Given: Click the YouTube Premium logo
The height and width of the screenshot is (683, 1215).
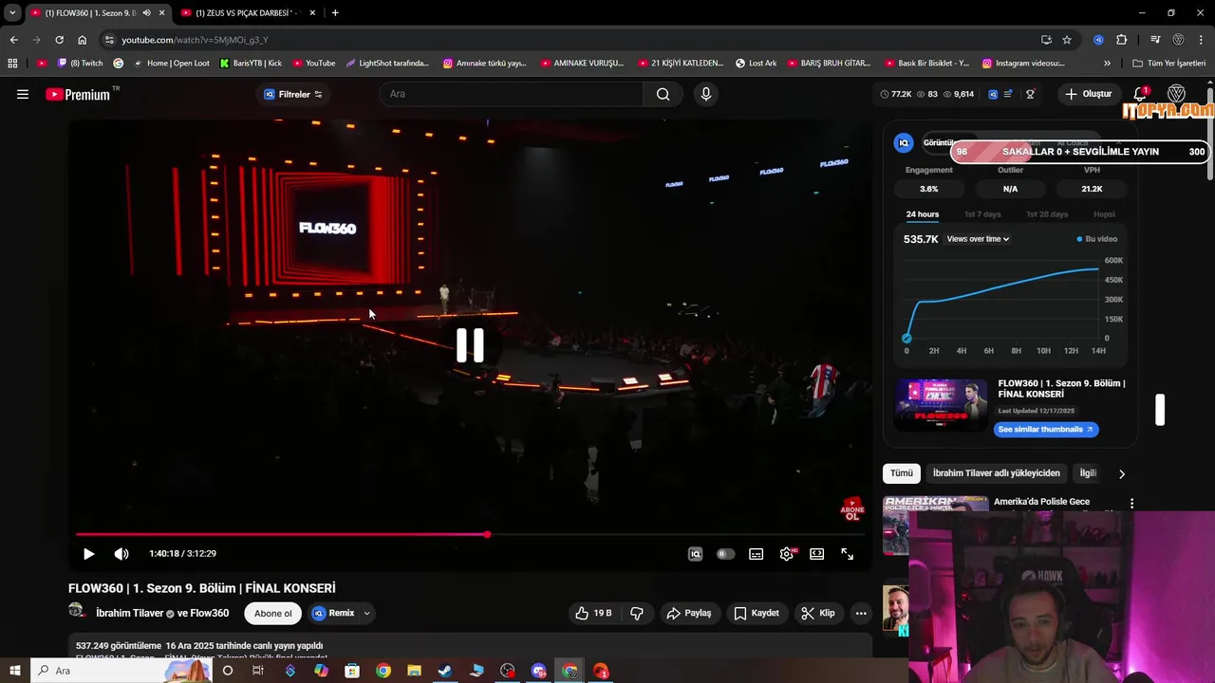Looking at the screenshot, I should [x=78, y=94].
